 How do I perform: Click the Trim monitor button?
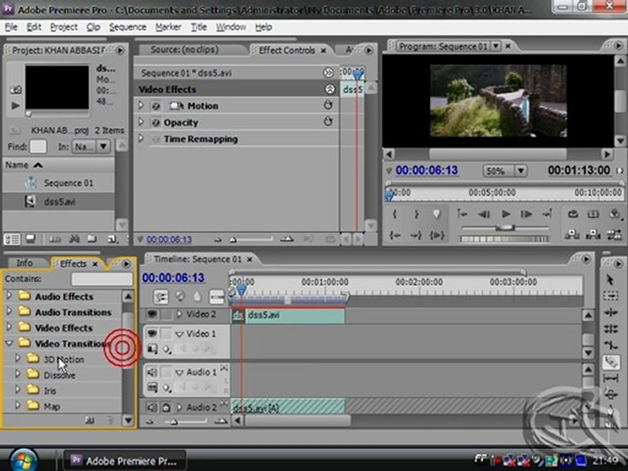coord(614,235)
